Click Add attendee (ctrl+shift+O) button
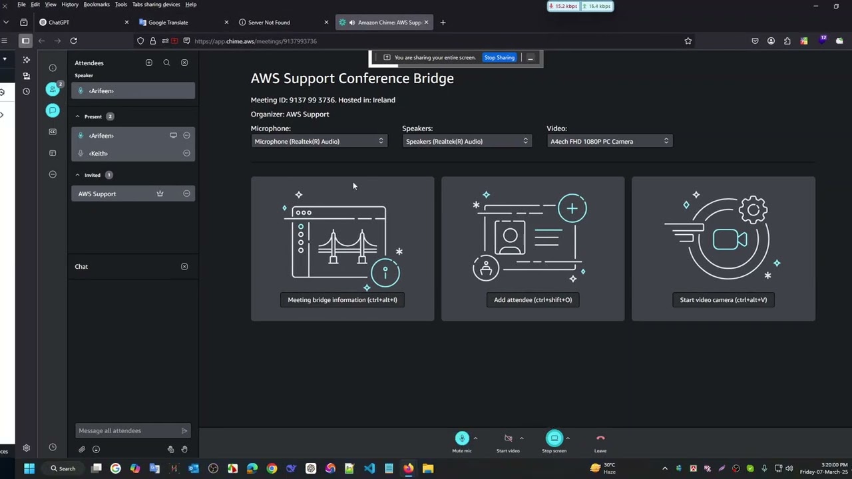Viewport: 852px width, 479px height. (532, 300)
